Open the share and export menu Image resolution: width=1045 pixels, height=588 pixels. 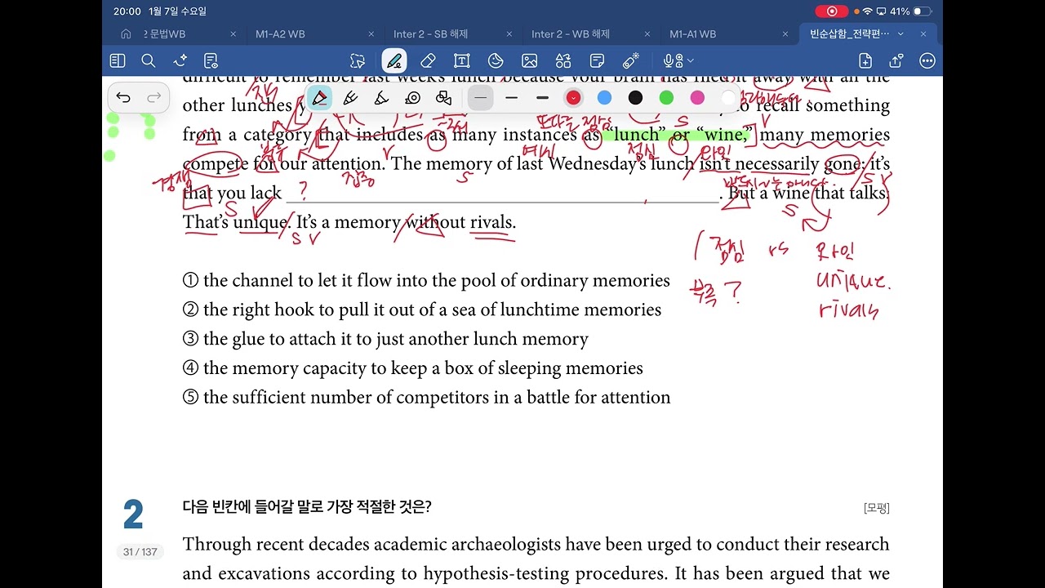(x=896, y=60)
